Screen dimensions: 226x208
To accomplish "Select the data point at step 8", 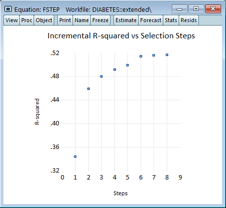I will [x=167, y=55].
